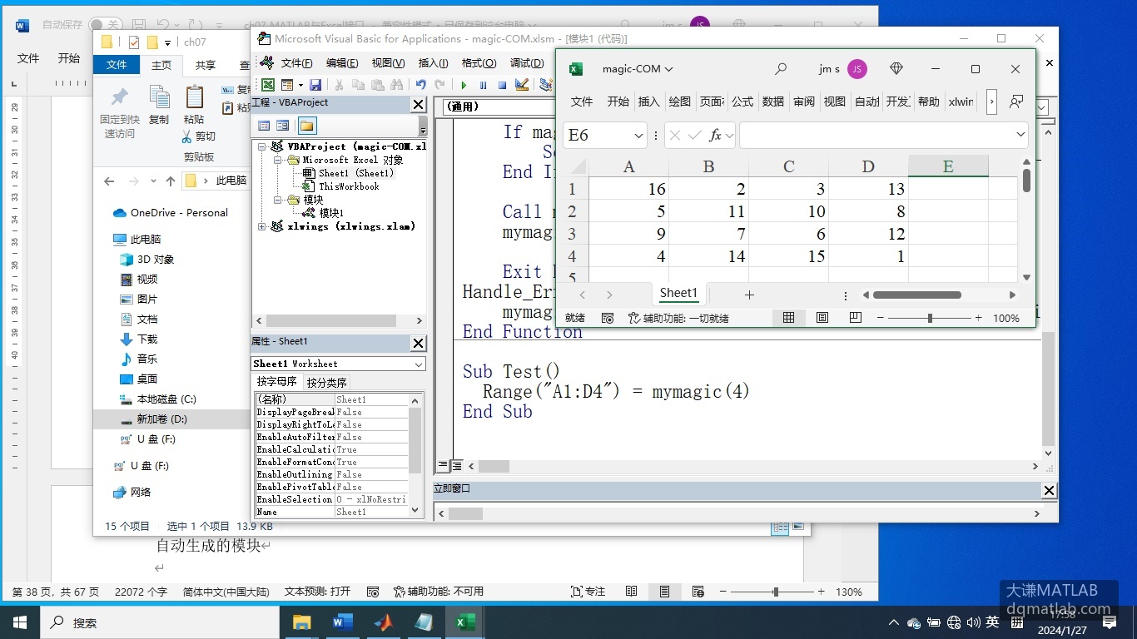Open the VBA 视图(V) menu
This screenshot has width=1137, height=639.
(388, 63)
